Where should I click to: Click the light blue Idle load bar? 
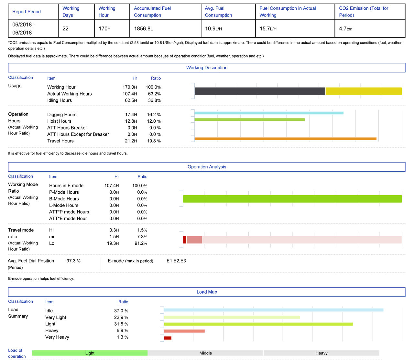pyautogui.click(x=273, y=310)
